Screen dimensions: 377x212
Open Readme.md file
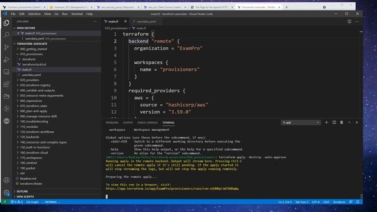click(x=28, y=178)
